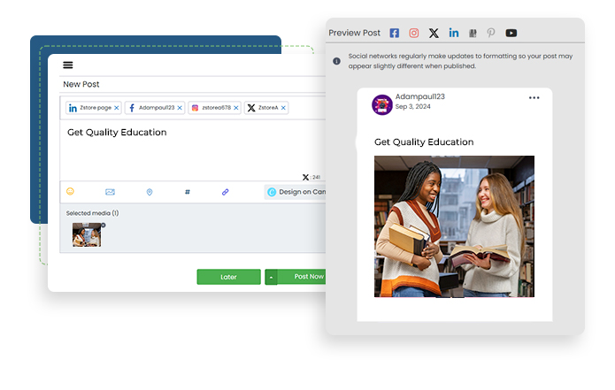Click the X character counter icon
The image size is (615, 390).
pyautogui.click(x=305, y=177)
